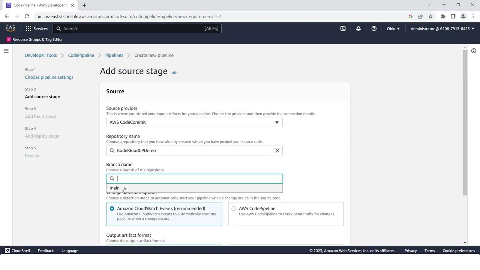Click the Resource Groups & Tag Editor icon
Screen dimensions: 480x270
point(8,39)
